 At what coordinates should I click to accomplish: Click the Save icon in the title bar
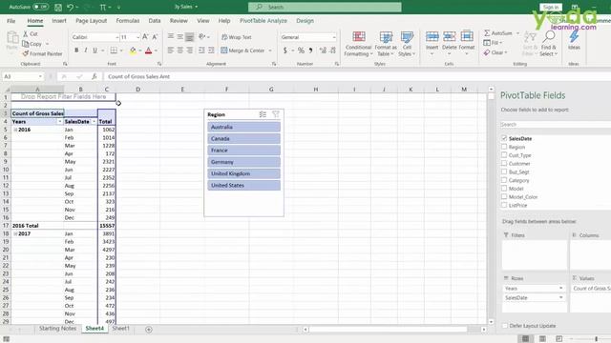click(58, 7)
